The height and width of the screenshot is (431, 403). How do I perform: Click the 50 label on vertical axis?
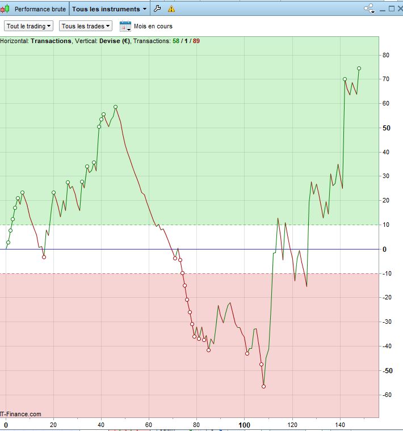[x=387, y=128]
